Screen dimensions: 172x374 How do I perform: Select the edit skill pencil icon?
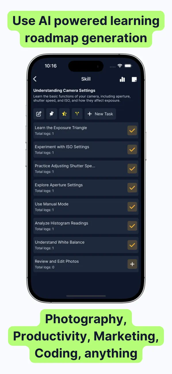tap(39, 114)
